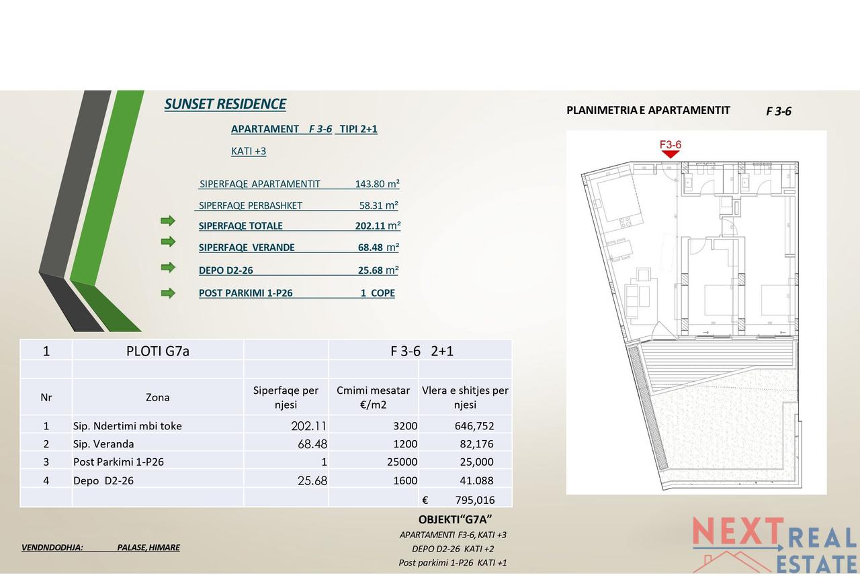Screen dimensions: 860x577
Task: Click the 41.088 sale value cell
Action: [465, 480]
